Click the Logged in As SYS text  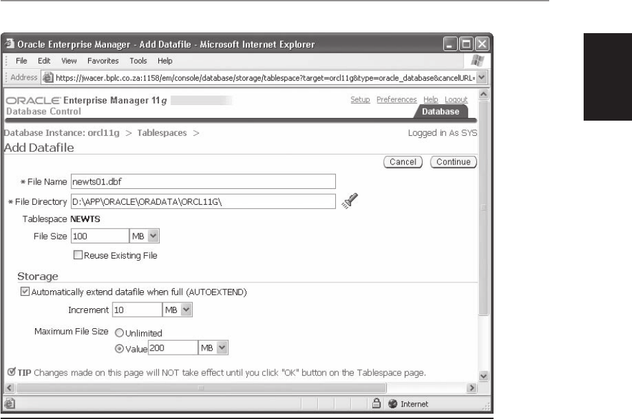pyautogui.click(x=442, y=133)
